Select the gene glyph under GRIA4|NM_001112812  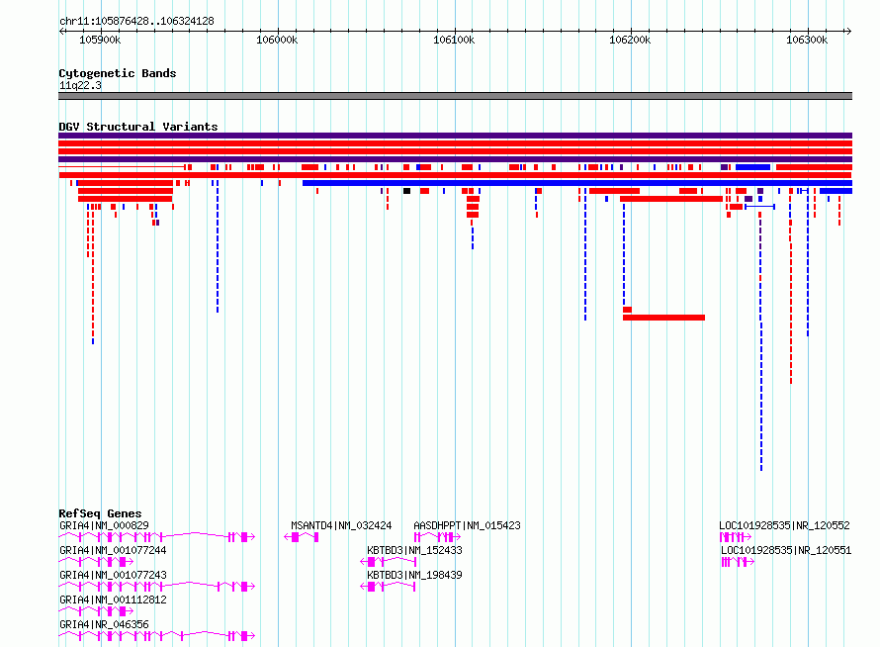96,611
